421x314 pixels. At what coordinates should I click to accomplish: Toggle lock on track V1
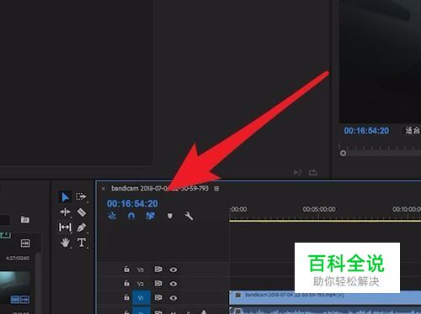click(126, 297)
